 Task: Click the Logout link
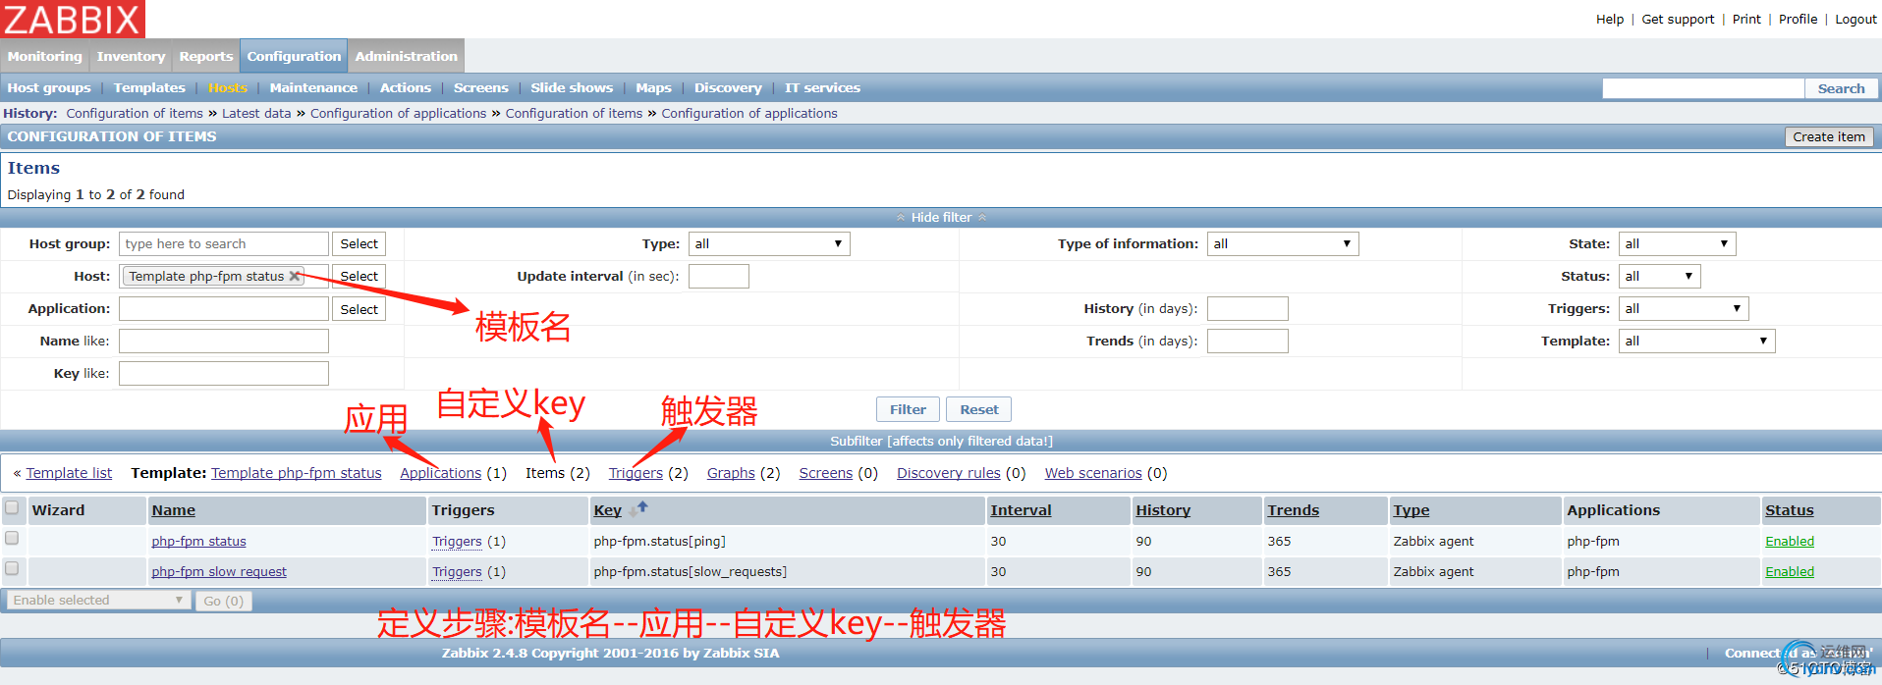coord(1855,19)
